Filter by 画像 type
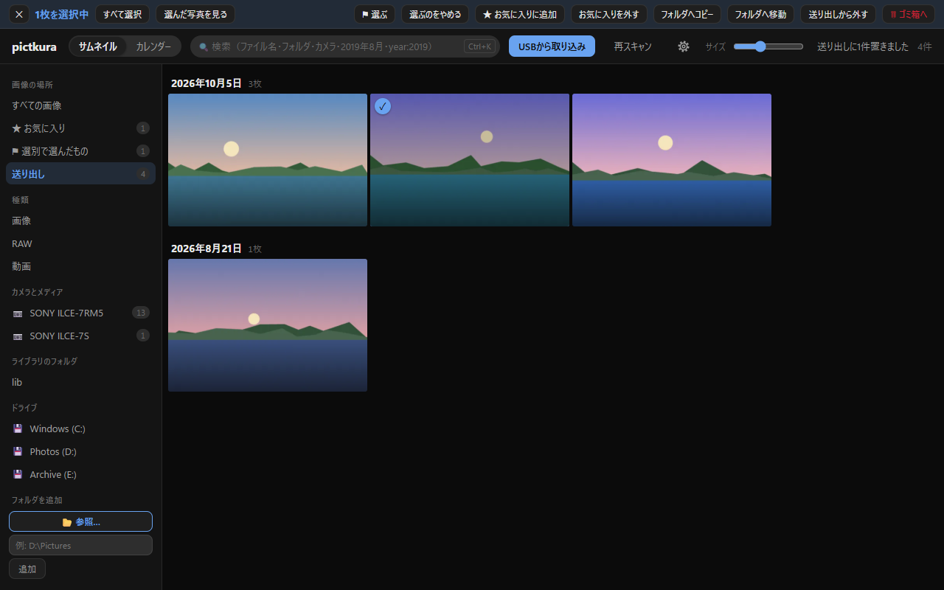Screen dimensions: 944x590 [x=80, y=221]
